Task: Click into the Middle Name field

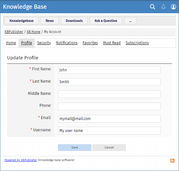Action: tap(109, 94)
